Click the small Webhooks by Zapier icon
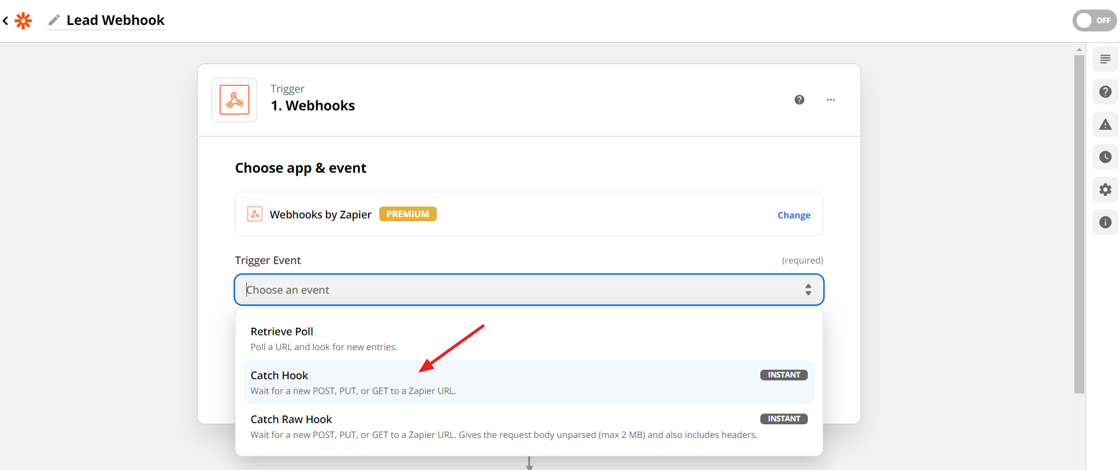This screenshot has width=1120, height=470. tap(255, 214)
